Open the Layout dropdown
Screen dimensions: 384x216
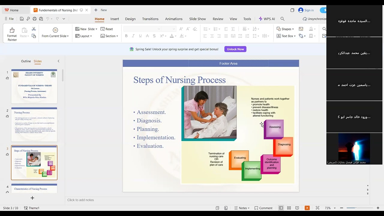(x=83, y=36)
